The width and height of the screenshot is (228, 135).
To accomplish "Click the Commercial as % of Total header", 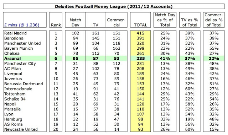I will pyautogui.click(x=214, y=20).
